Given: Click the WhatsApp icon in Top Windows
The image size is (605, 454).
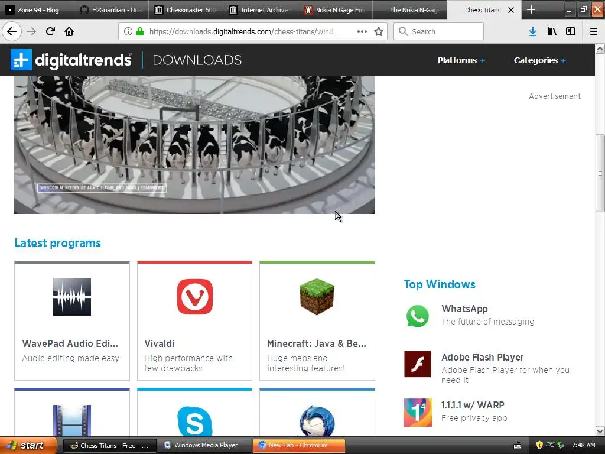Looking at the screenshot, I should click(x=418, y=316).
